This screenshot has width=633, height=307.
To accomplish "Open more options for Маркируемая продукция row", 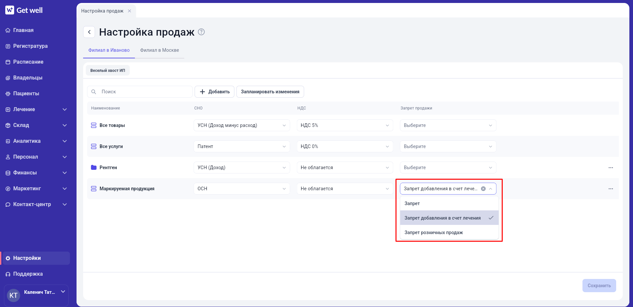I will coord(611,189).
